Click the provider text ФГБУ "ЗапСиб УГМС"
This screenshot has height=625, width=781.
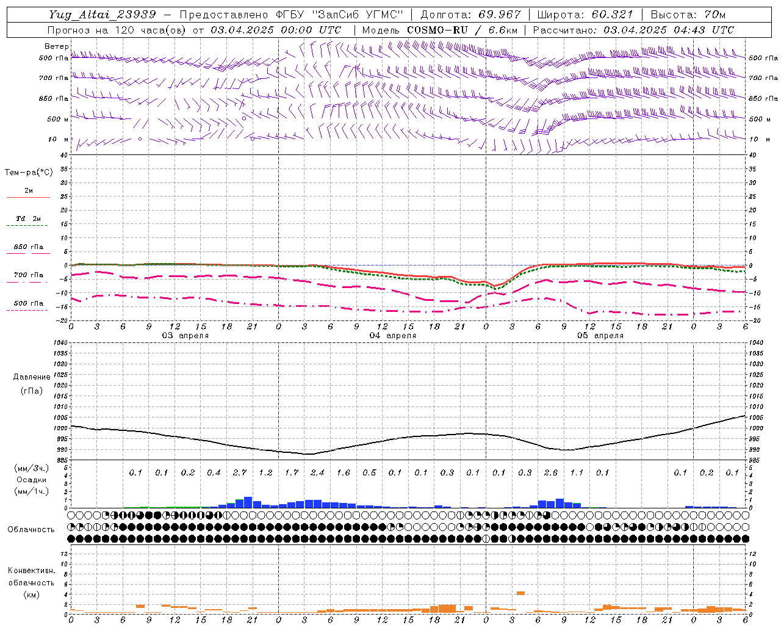click(341, 15)
